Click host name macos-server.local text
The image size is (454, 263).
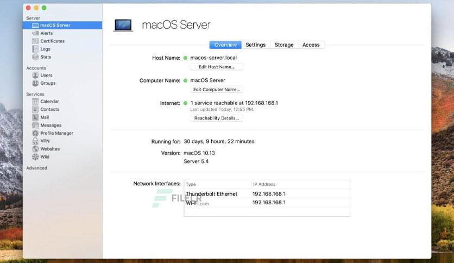point(213,58)
